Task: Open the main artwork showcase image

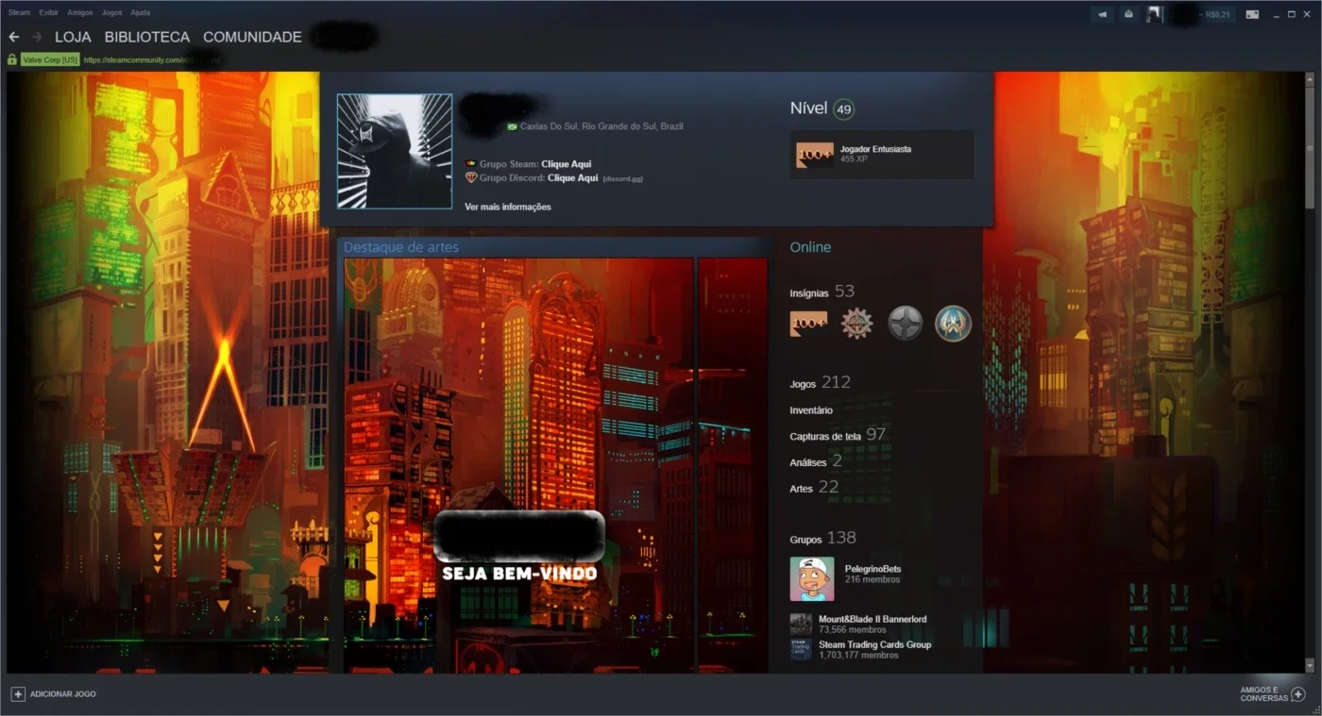Action: (x=519, y=465)
